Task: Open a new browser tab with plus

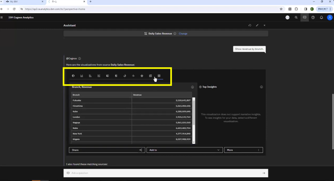Action: 90,2
